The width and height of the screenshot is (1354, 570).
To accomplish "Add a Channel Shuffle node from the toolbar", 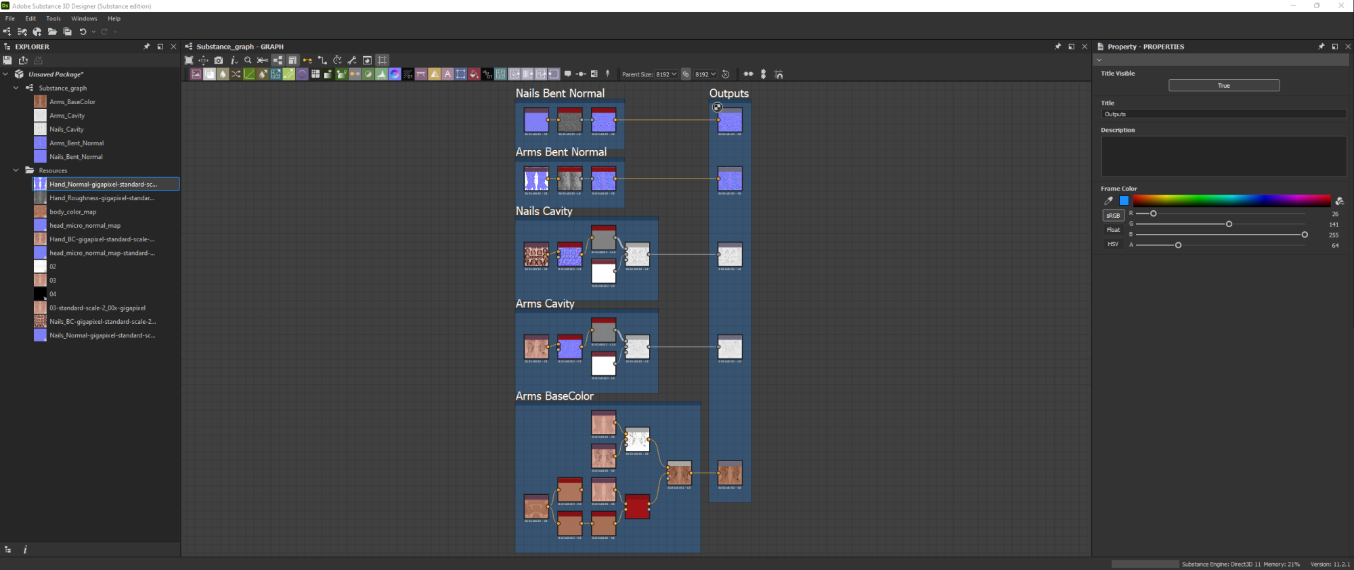I will click(x=236, y=74).
